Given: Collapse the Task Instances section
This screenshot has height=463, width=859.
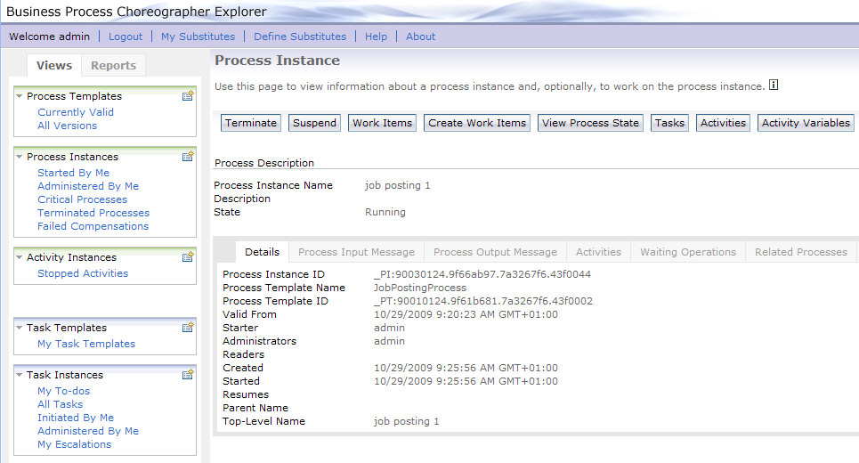Looking at the screenshot, I should 20,375.
